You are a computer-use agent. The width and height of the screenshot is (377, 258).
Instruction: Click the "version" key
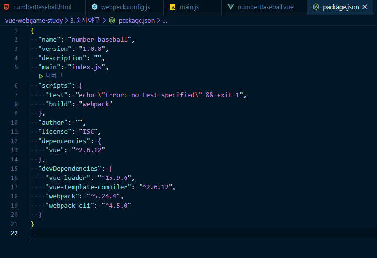coord(55,49)
